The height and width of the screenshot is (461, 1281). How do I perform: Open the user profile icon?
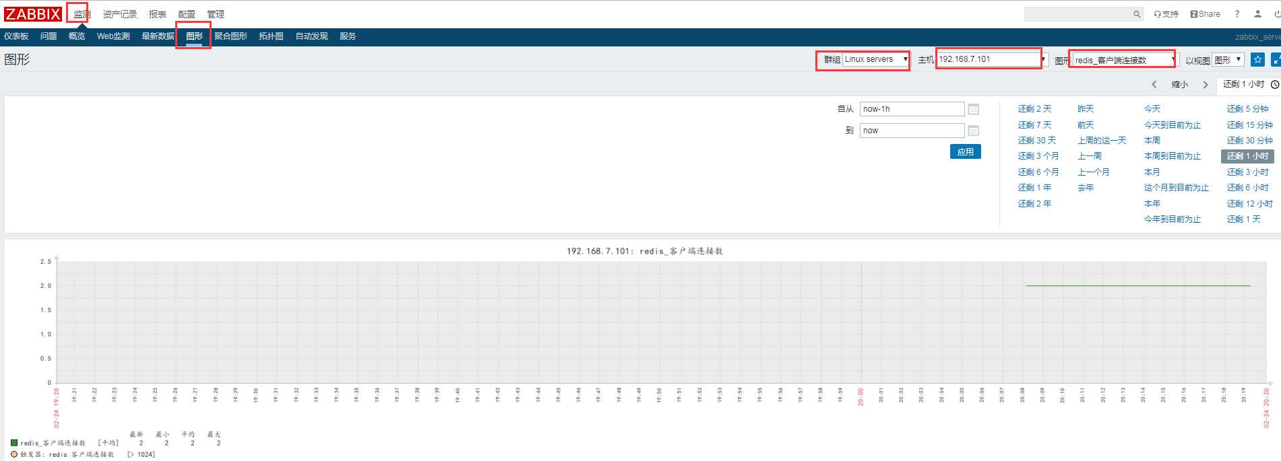(1257, 14)
